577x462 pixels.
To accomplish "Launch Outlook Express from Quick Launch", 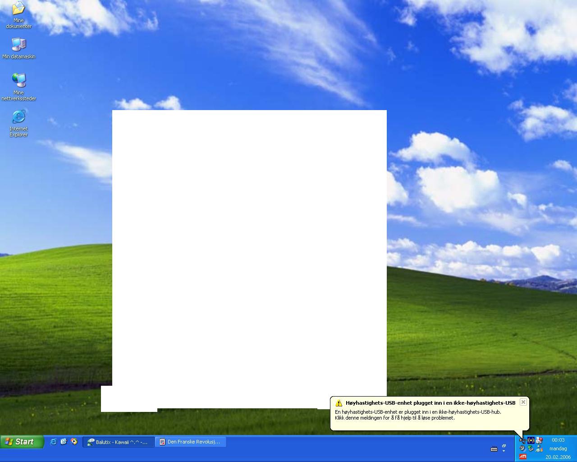I will [x=64, y=442].
